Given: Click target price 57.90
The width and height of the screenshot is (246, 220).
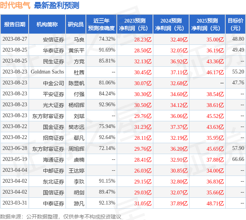Looking at the screenshot, I should 238,148.
